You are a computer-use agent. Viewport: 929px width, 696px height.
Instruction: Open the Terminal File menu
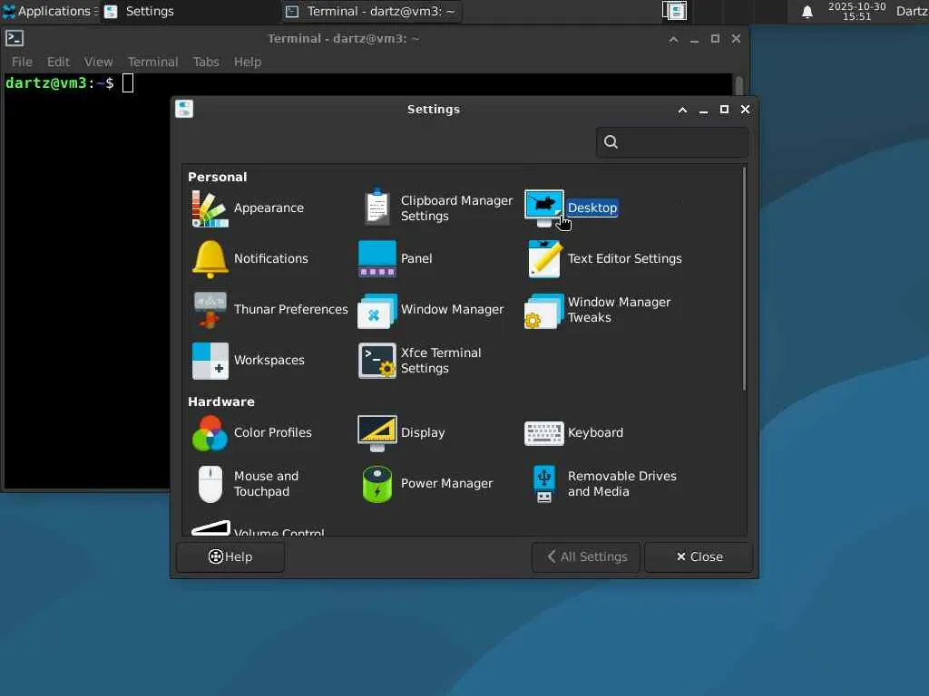pyautogui.click(x=22, y=62)
